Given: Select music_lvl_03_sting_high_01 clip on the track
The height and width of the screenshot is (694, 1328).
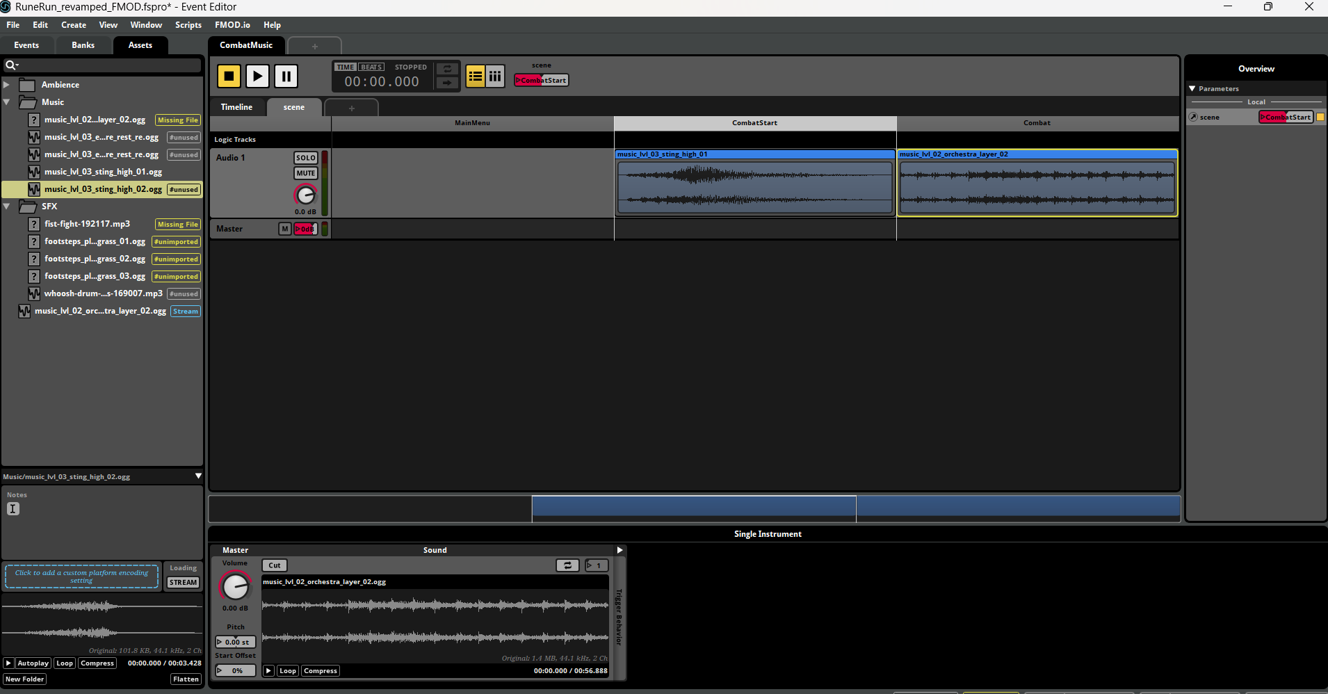Looking at the screenshot, I should (x=754, y=184).
